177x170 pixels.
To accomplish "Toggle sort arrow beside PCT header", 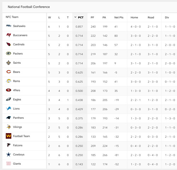I will tap(75, 17).
